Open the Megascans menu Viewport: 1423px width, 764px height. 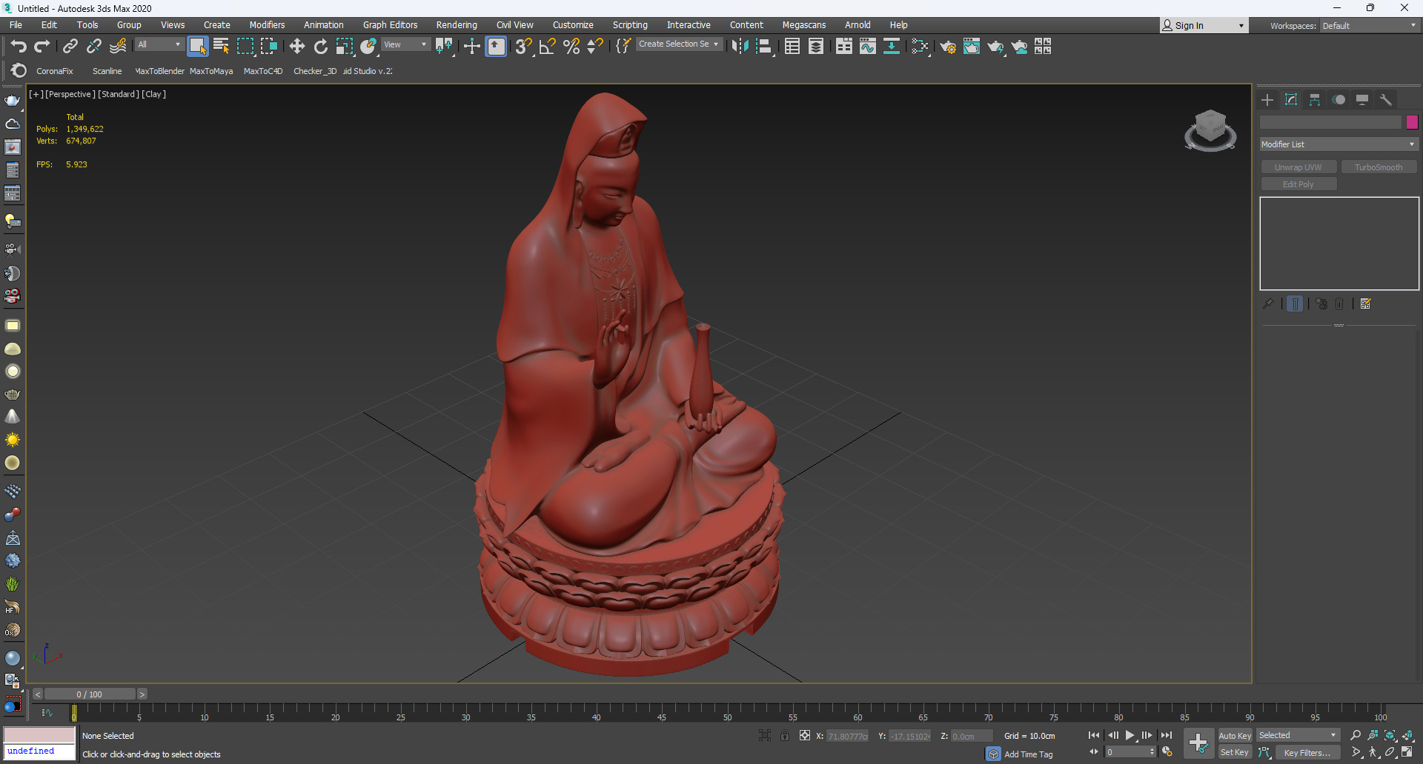803,25
